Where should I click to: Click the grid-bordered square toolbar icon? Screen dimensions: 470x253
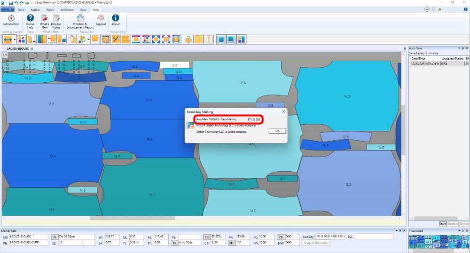[x=176, y=40]
